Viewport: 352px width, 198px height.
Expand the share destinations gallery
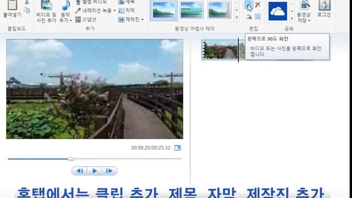[292, 18]
